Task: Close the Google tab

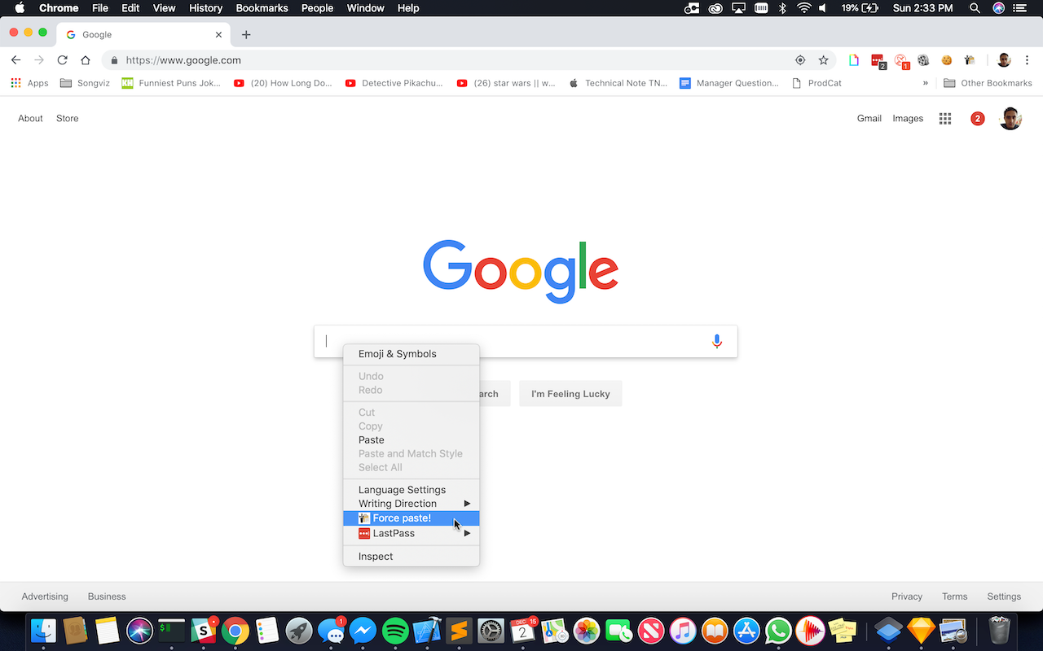Action: (218, 35)
